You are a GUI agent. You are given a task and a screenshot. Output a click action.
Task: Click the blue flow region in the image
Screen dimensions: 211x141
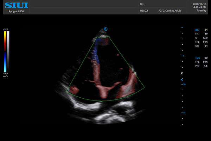click(96, 54)
